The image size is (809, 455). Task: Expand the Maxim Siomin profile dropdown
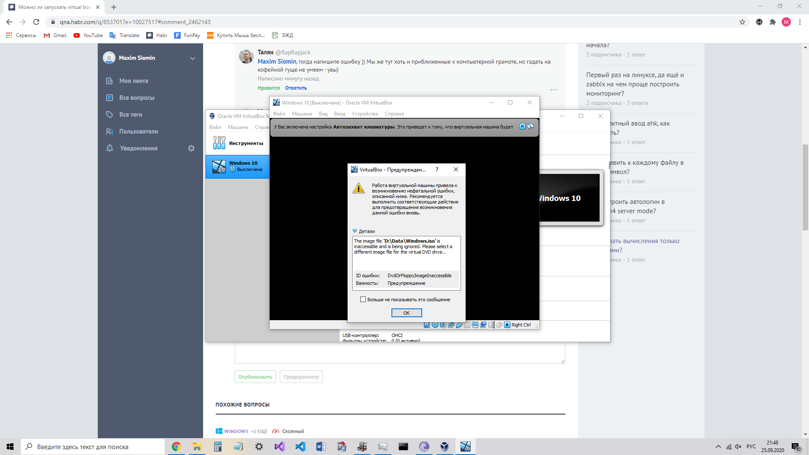193,58
